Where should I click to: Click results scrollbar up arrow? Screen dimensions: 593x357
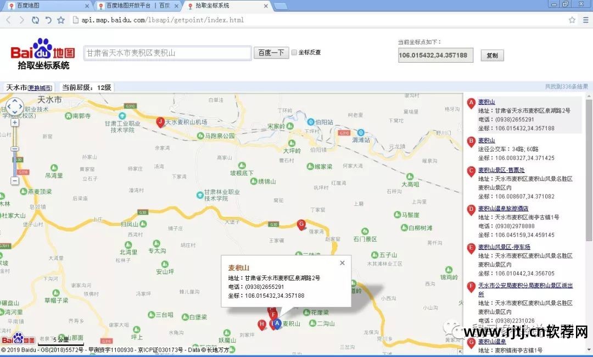pyautogui.click(x=589, y=97)
